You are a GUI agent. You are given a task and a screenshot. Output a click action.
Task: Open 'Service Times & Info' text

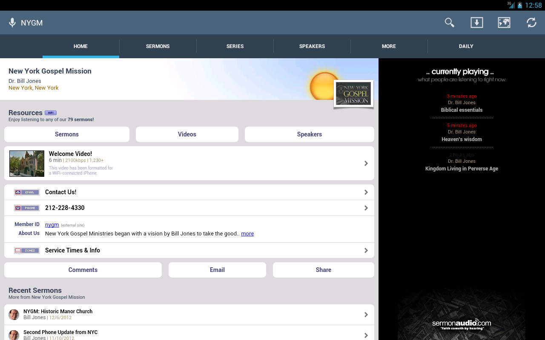point(73,250)
